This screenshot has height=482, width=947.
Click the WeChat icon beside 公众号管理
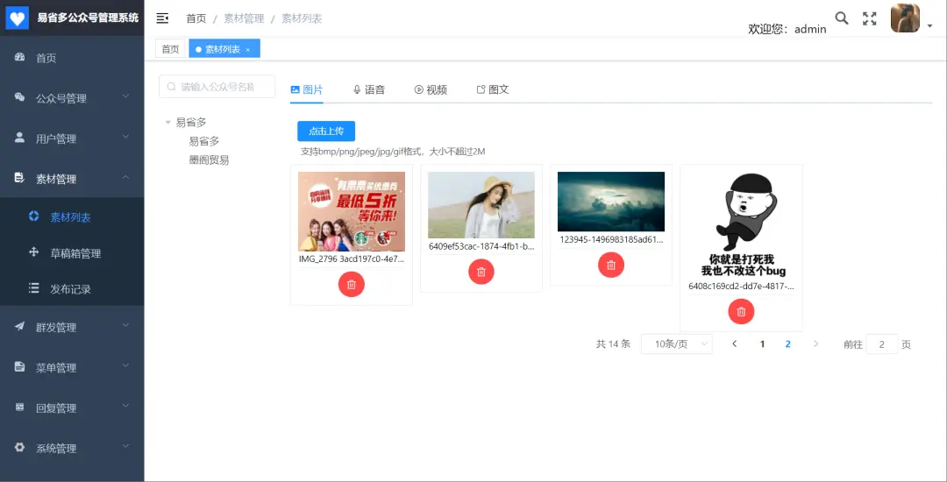coord(19,97)
